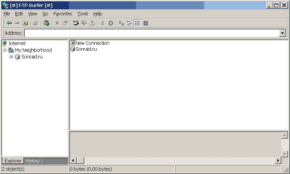Open the Go menu
The width and height of the screenshot is (290, 174).
click(x=45, y=14)
